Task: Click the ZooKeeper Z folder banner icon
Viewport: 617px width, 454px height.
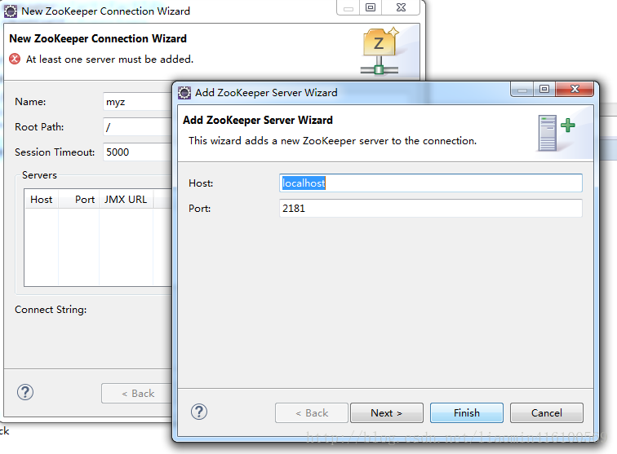Action: coord(380,51)
